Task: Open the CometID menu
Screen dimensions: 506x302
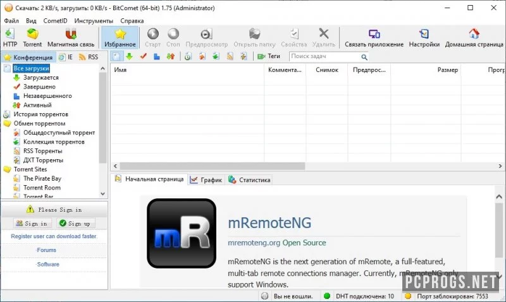Action: [x=55, y=21]
